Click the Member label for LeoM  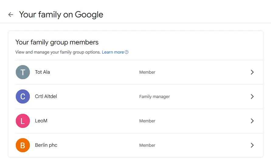pyautogui.click(x=147, y=121)
